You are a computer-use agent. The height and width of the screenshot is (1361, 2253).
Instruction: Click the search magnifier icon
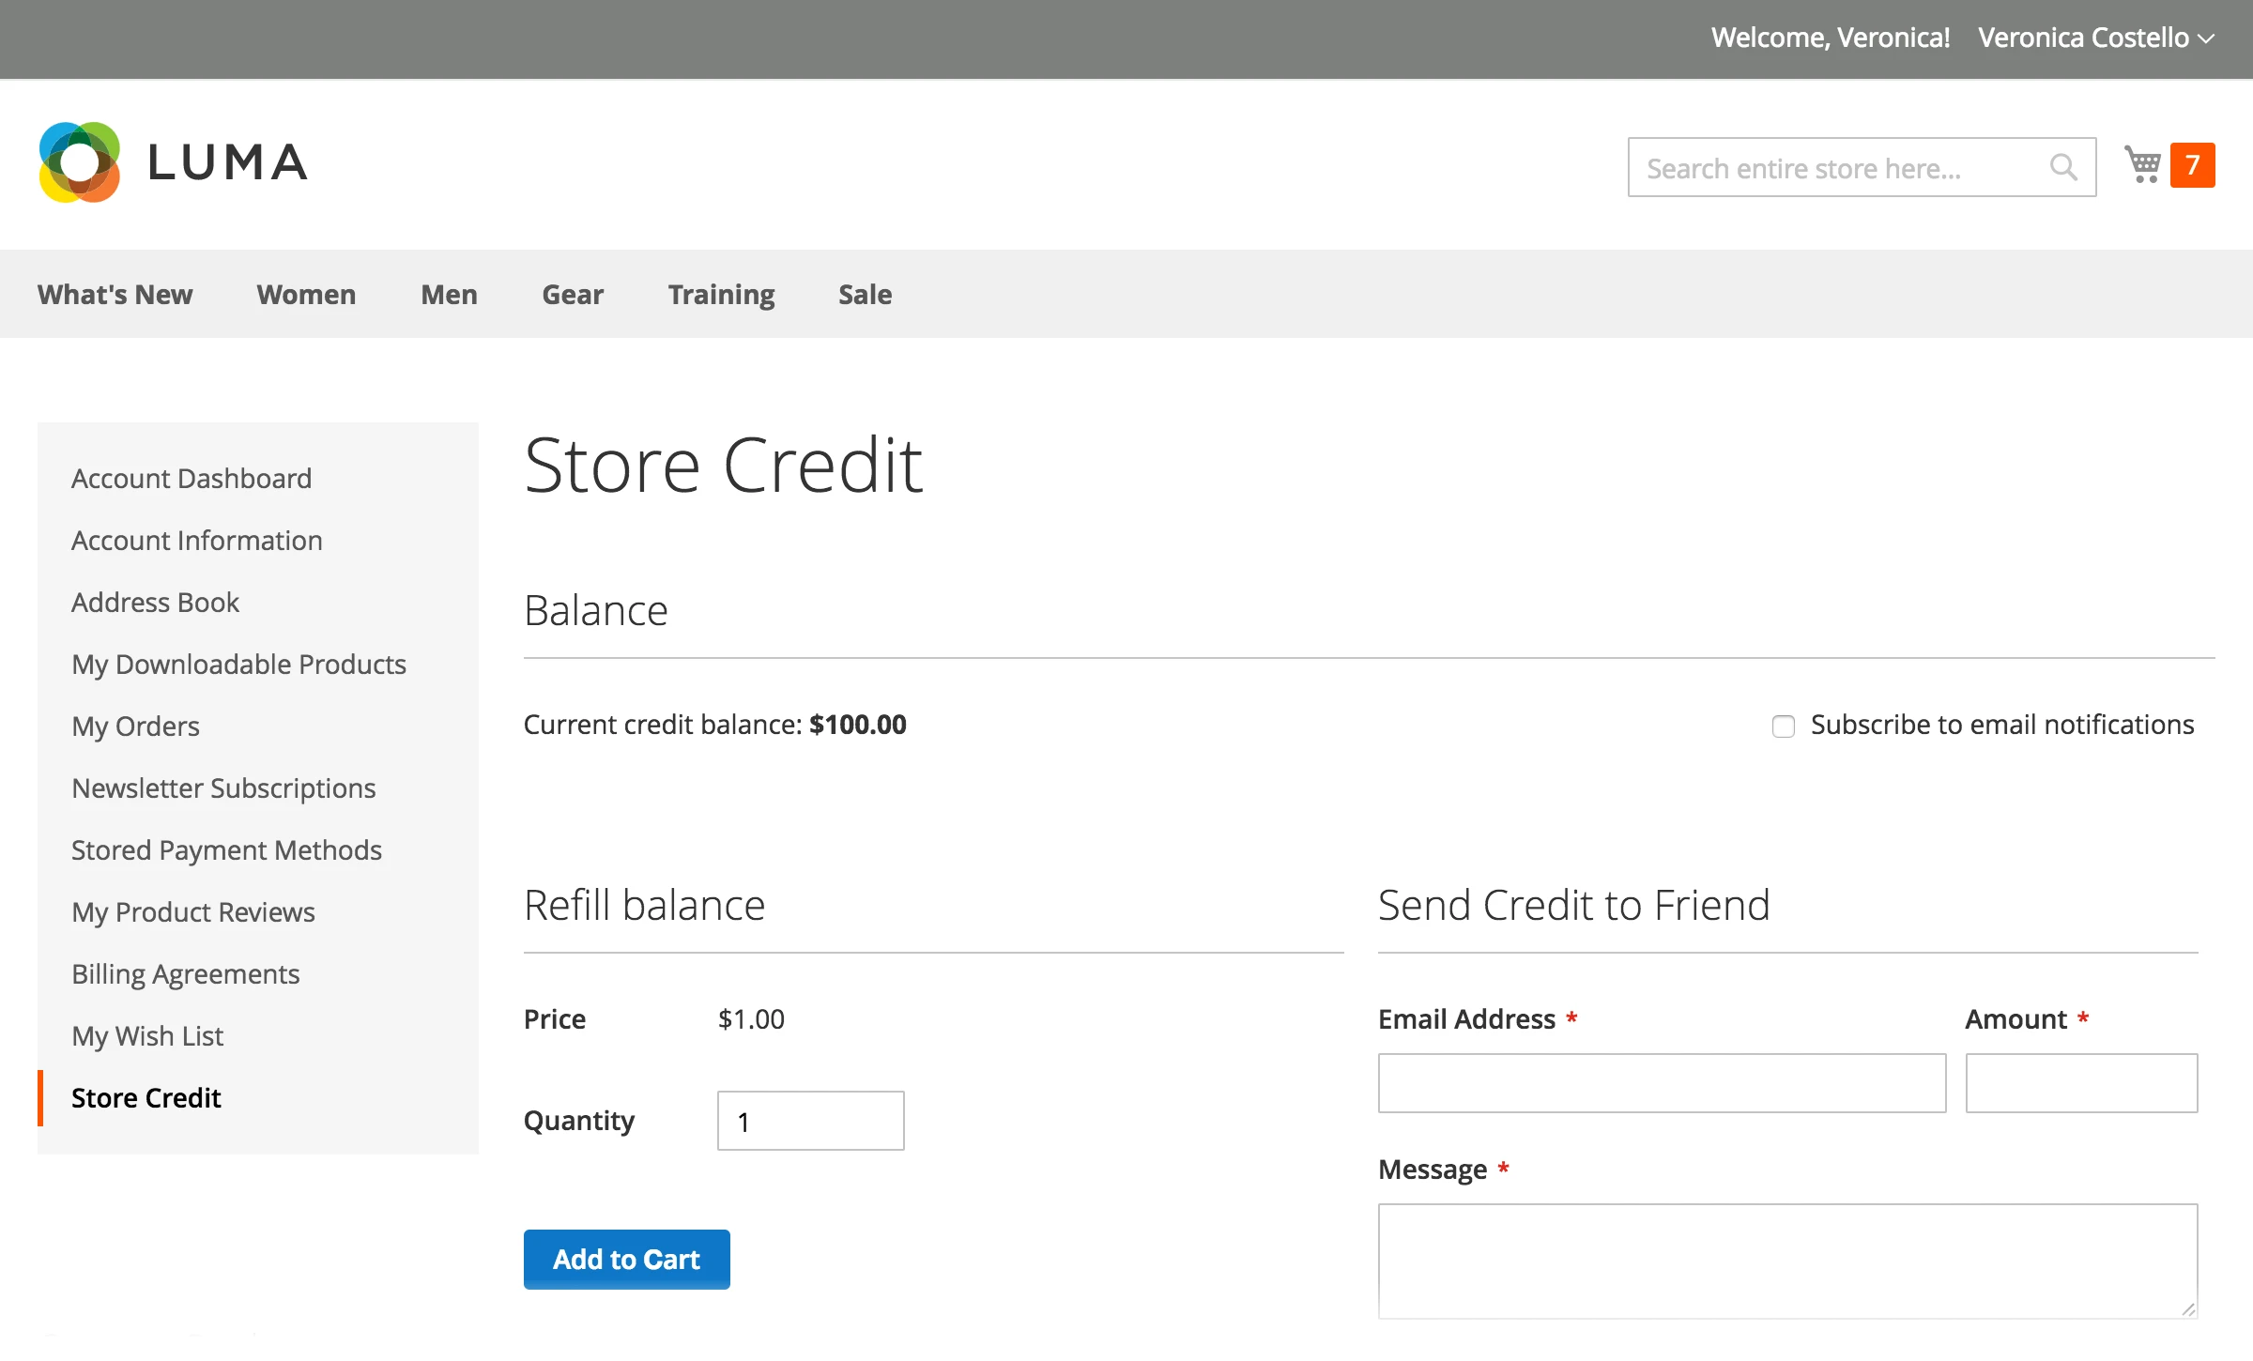[x=2062, y=167]
